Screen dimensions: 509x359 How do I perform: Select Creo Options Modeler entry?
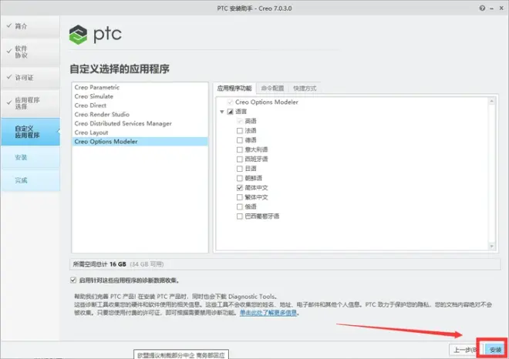click(140, 142)
